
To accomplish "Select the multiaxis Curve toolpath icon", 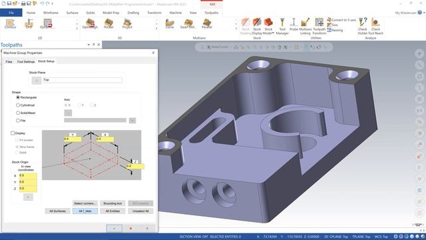I will pos(170,24).
